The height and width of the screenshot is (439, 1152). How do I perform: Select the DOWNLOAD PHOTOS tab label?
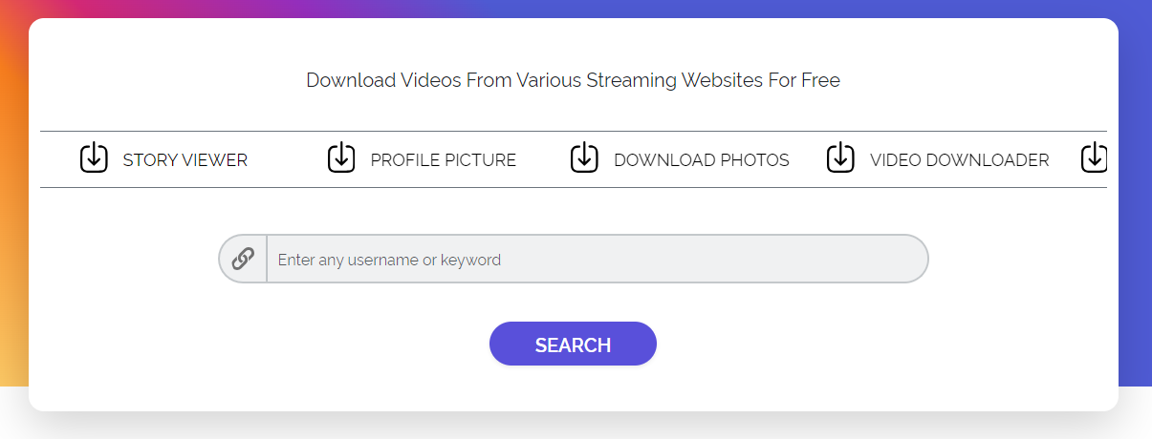point(702,160)
